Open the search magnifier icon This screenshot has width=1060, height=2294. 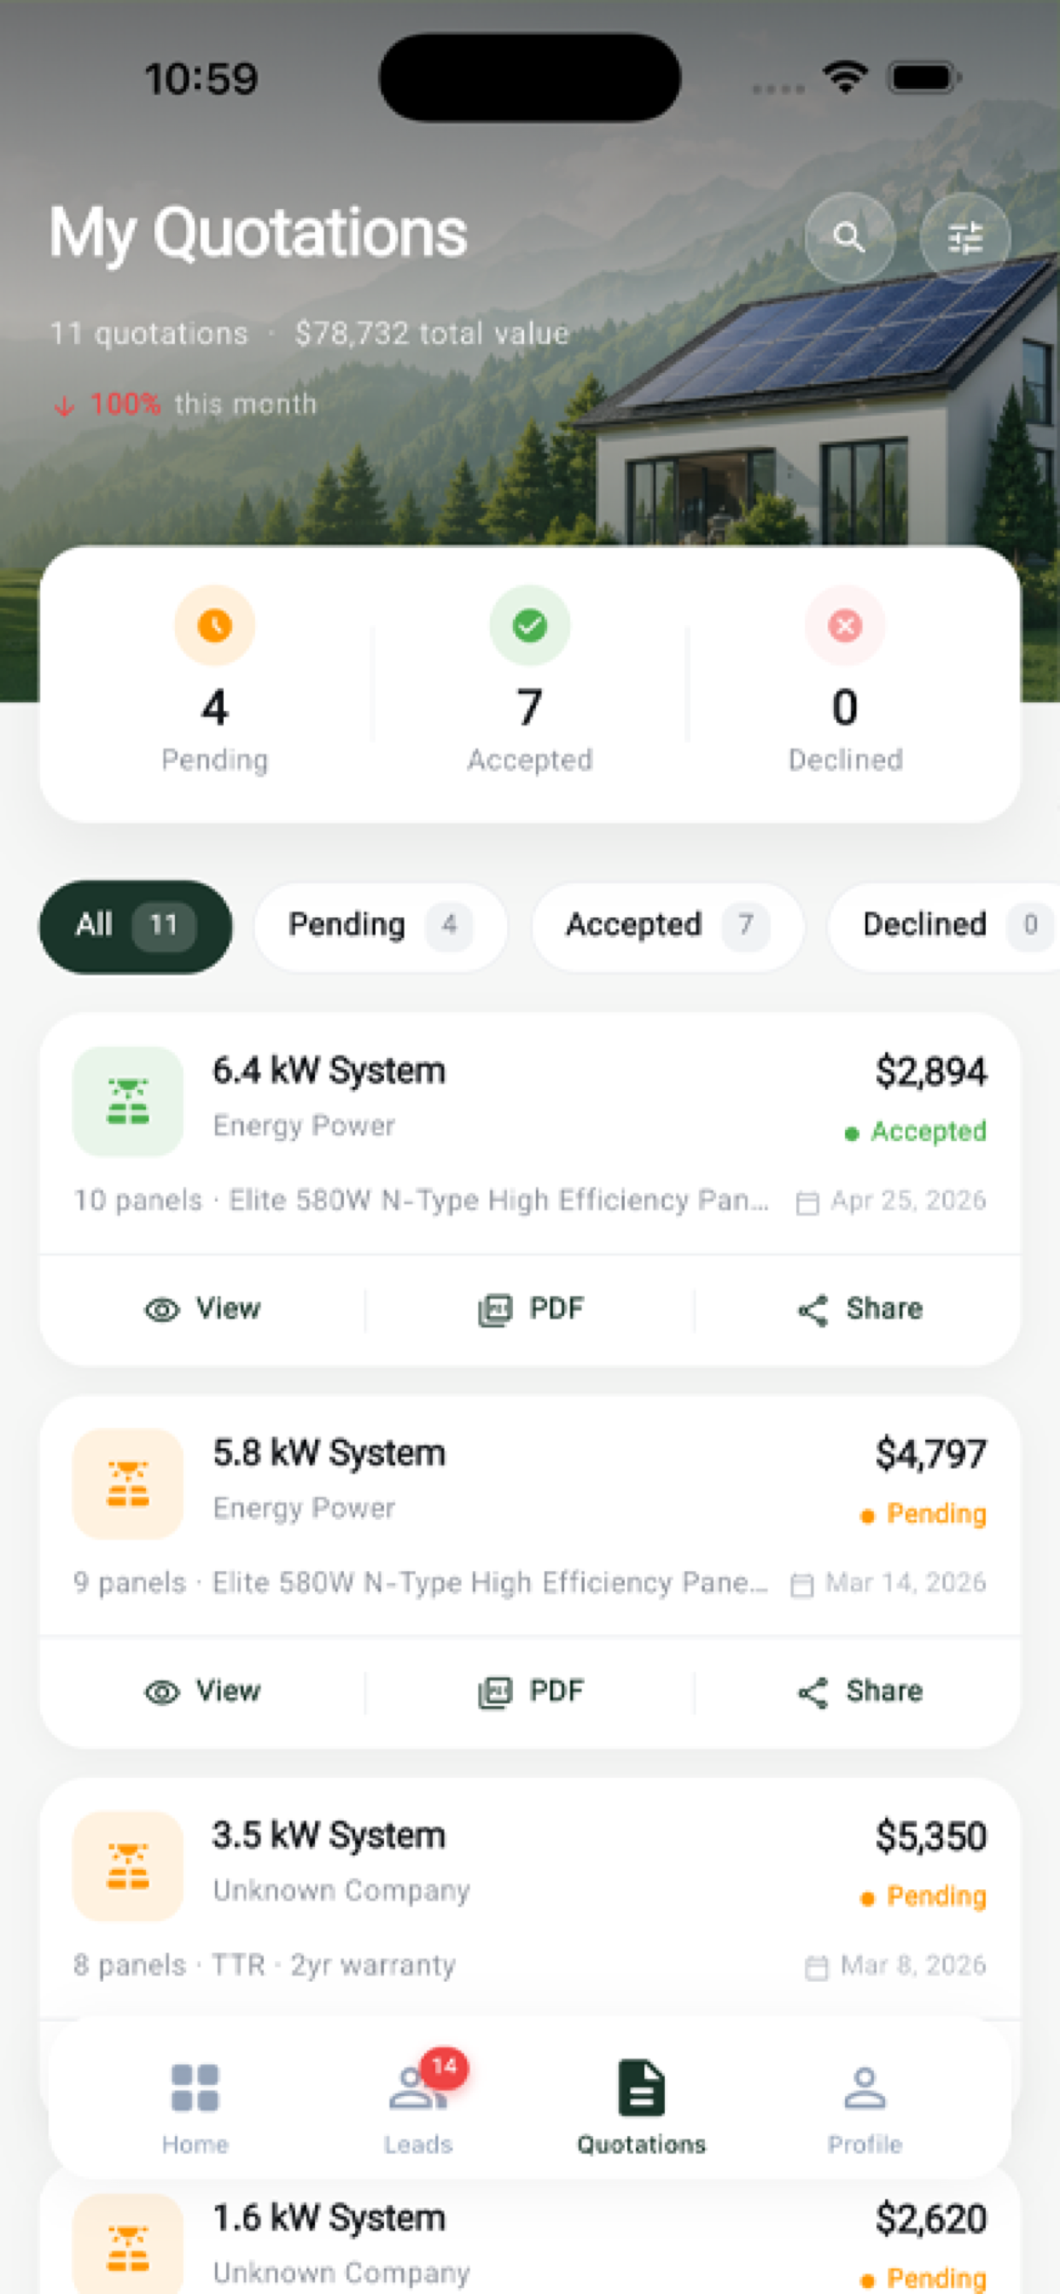(849, 238)
